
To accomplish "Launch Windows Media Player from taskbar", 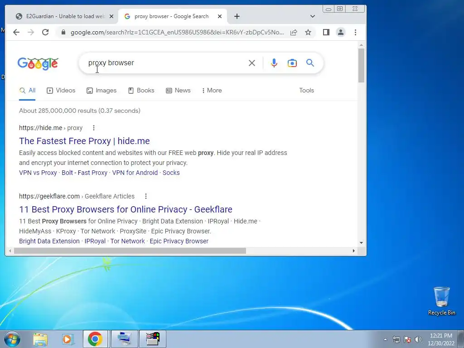I will pyautogui.click(x=68, y=339).
